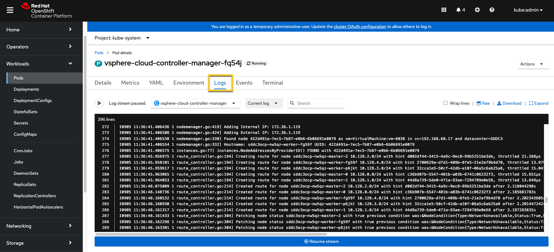Collapse the Workloads navigation section
The height and width of the screenshot is (252, 554).
[x=41, y=64]
